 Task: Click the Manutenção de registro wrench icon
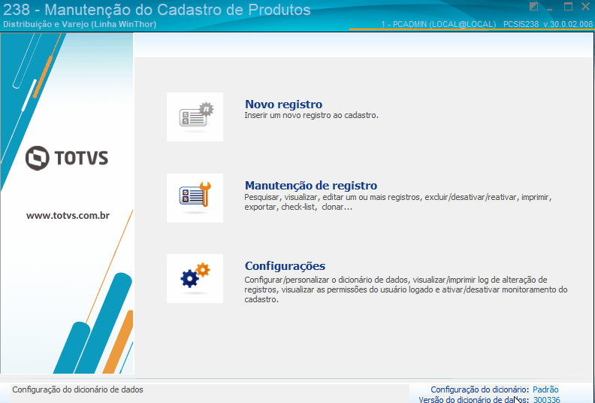coord(195,198)
